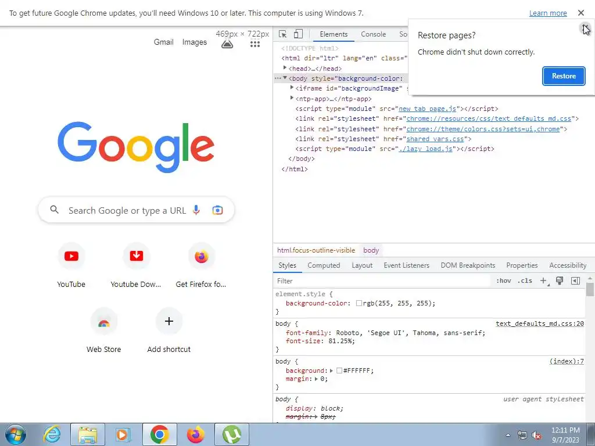This screenshot has height=446, width=595.
Task: Click the Add shortcut plus icon
Action: 169,321
